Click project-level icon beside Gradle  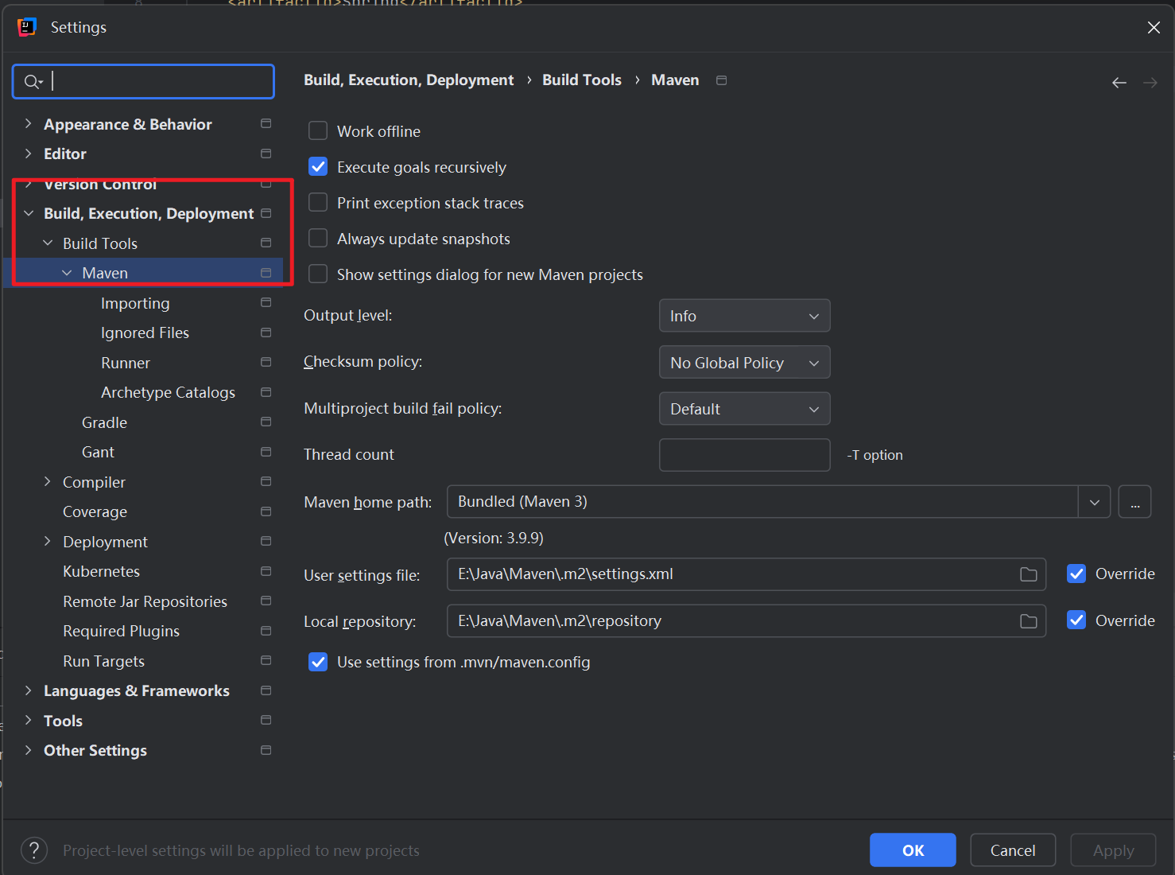point(266,422)
